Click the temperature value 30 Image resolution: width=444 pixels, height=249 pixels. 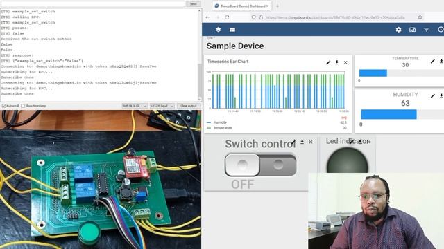tap(405, 65)
